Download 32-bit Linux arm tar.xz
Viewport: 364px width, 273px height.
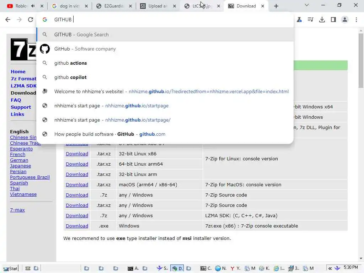[x=77, y=174]
